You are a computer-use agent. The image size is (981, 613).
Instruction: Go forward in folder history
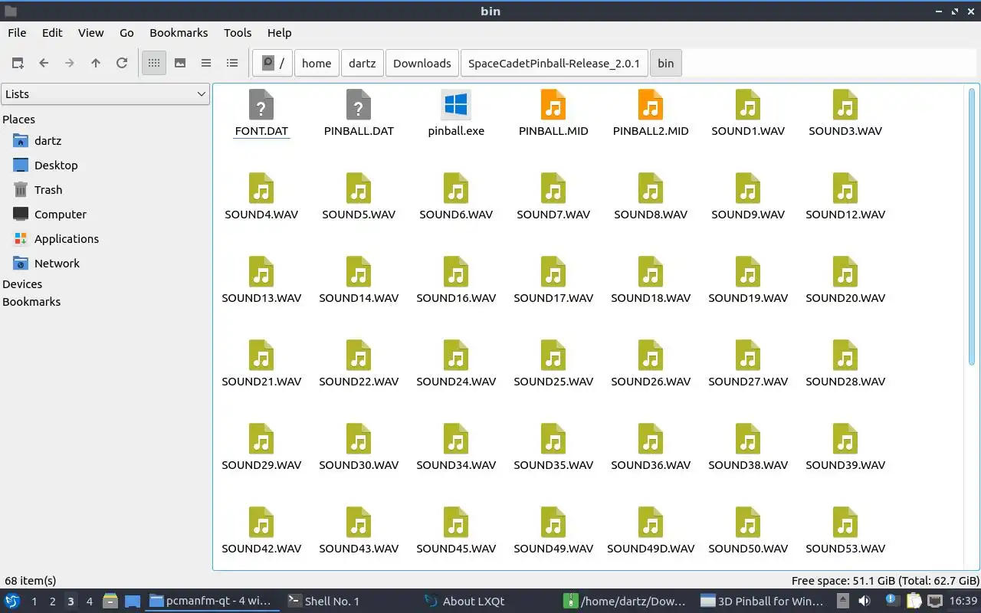(70, 64)
